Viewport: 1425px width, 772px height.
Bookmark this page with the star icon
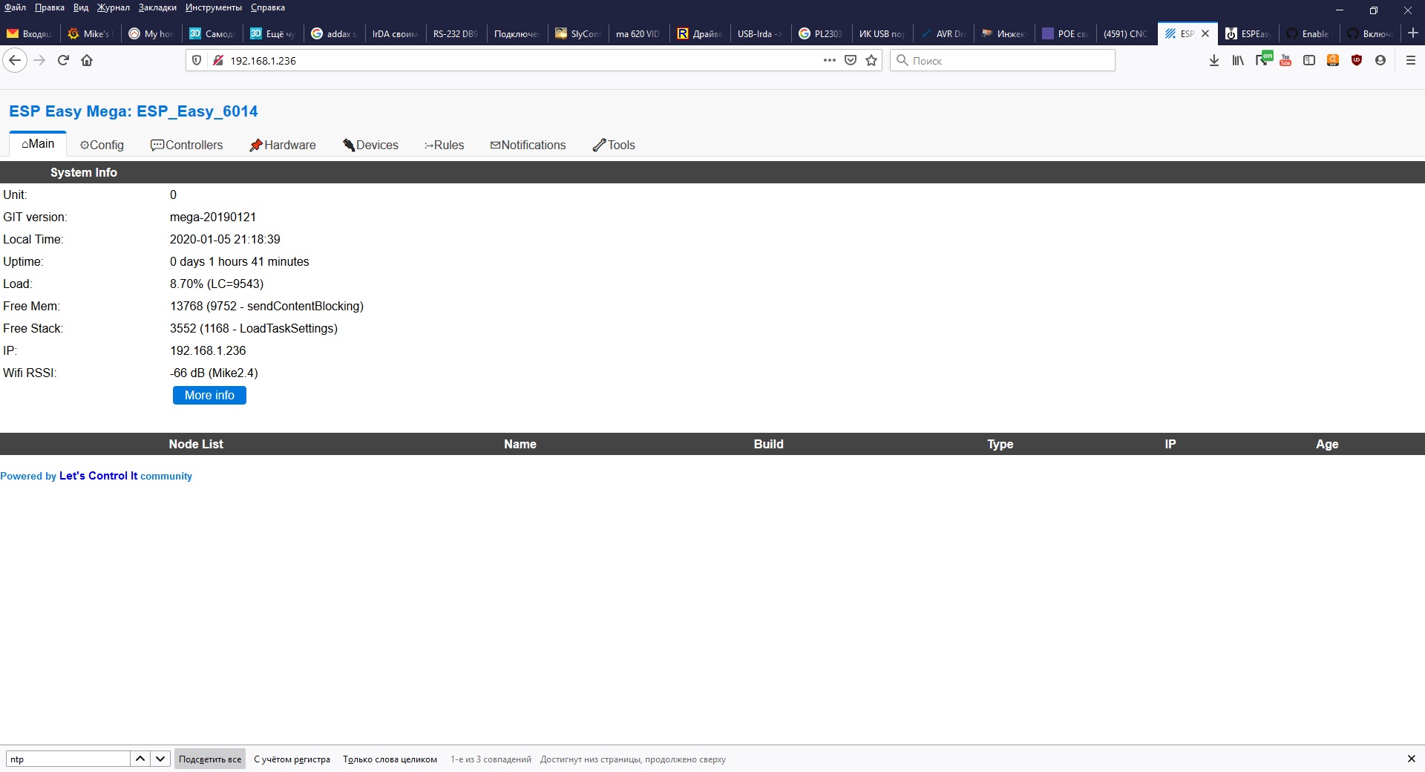pyautogui.click(x=871, y=60)
